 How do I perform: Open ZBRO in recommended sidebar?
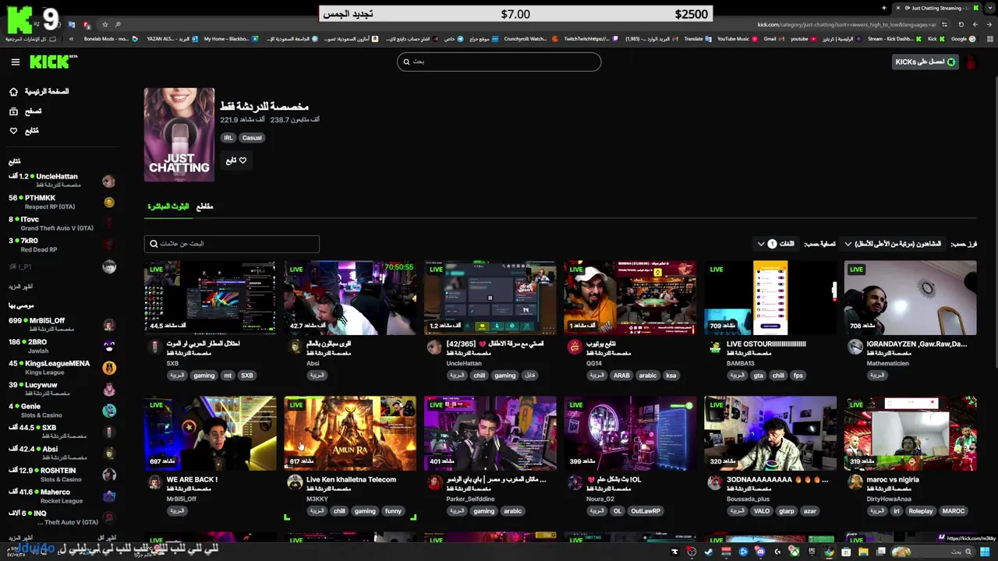pyautogui.click(x=61, y=346)
